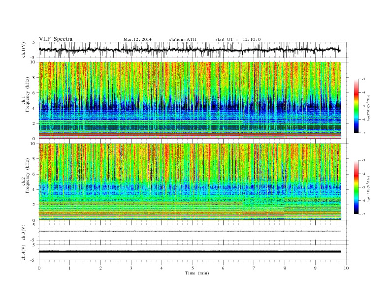The width and height of the screenshot is (390, 301).
Task: Click the time axis tick label "5"
Action: click(193, 268)
